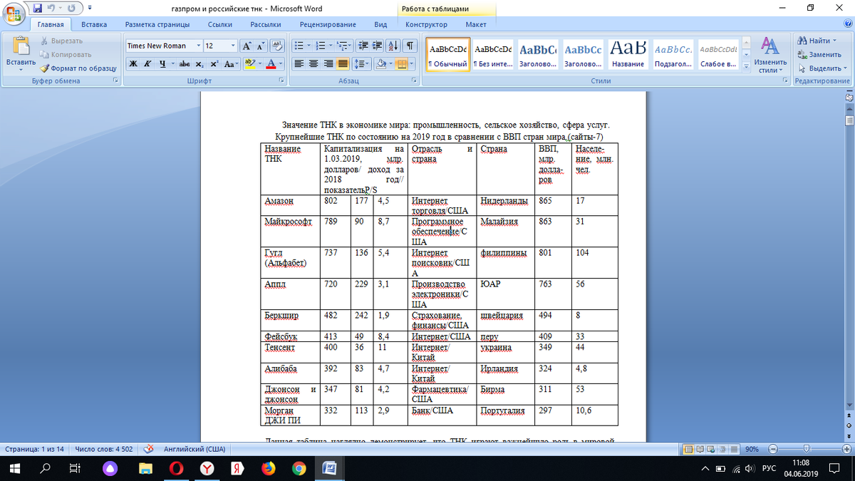
Task: Apply Название title style
Action: (x=628, y=55)
